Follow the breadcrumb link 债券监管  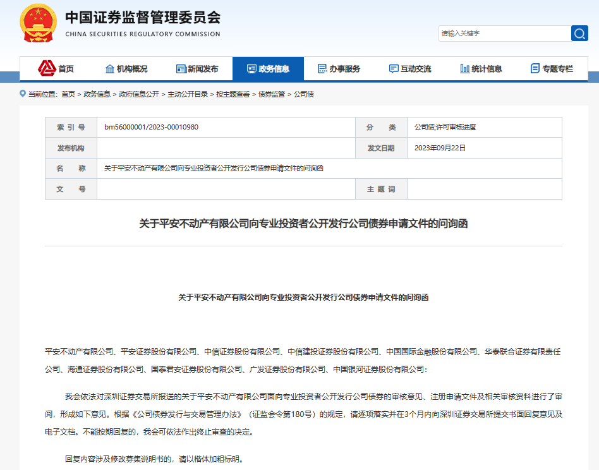[272, 94]
